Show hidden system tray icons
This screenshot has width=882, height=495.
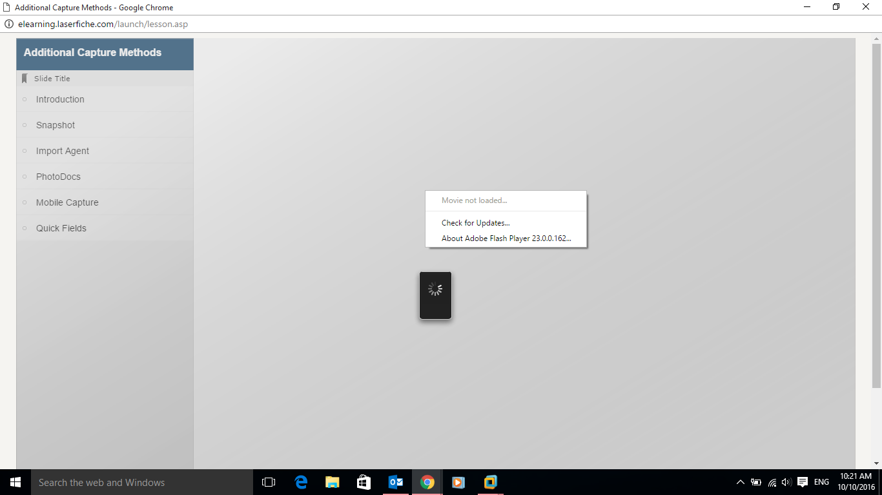point(741,482)
